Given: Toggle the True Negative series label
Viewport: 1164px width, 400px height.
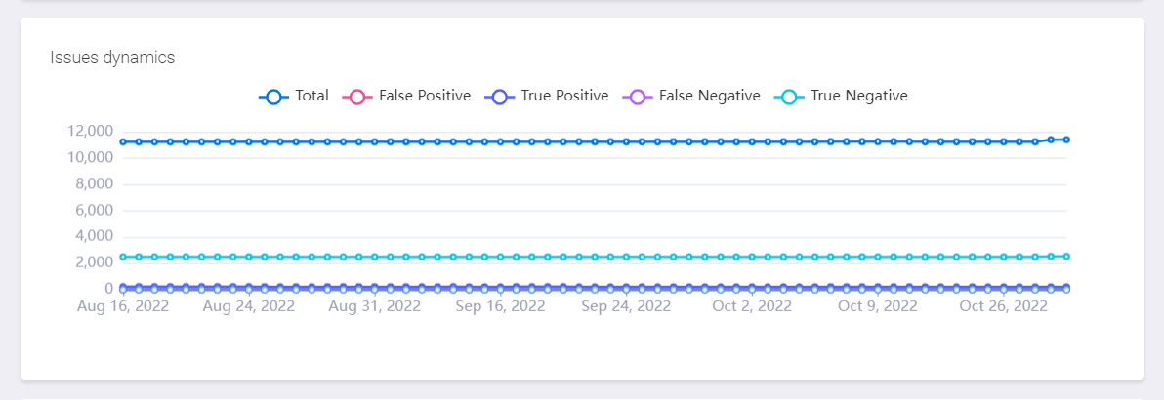Looking at the screenshot, I should pos(859,96).
